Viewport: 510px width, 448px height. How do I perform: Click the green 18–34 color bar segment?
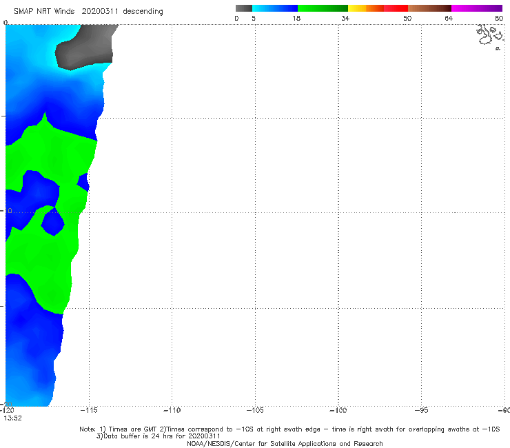click(x=323, y=8)
